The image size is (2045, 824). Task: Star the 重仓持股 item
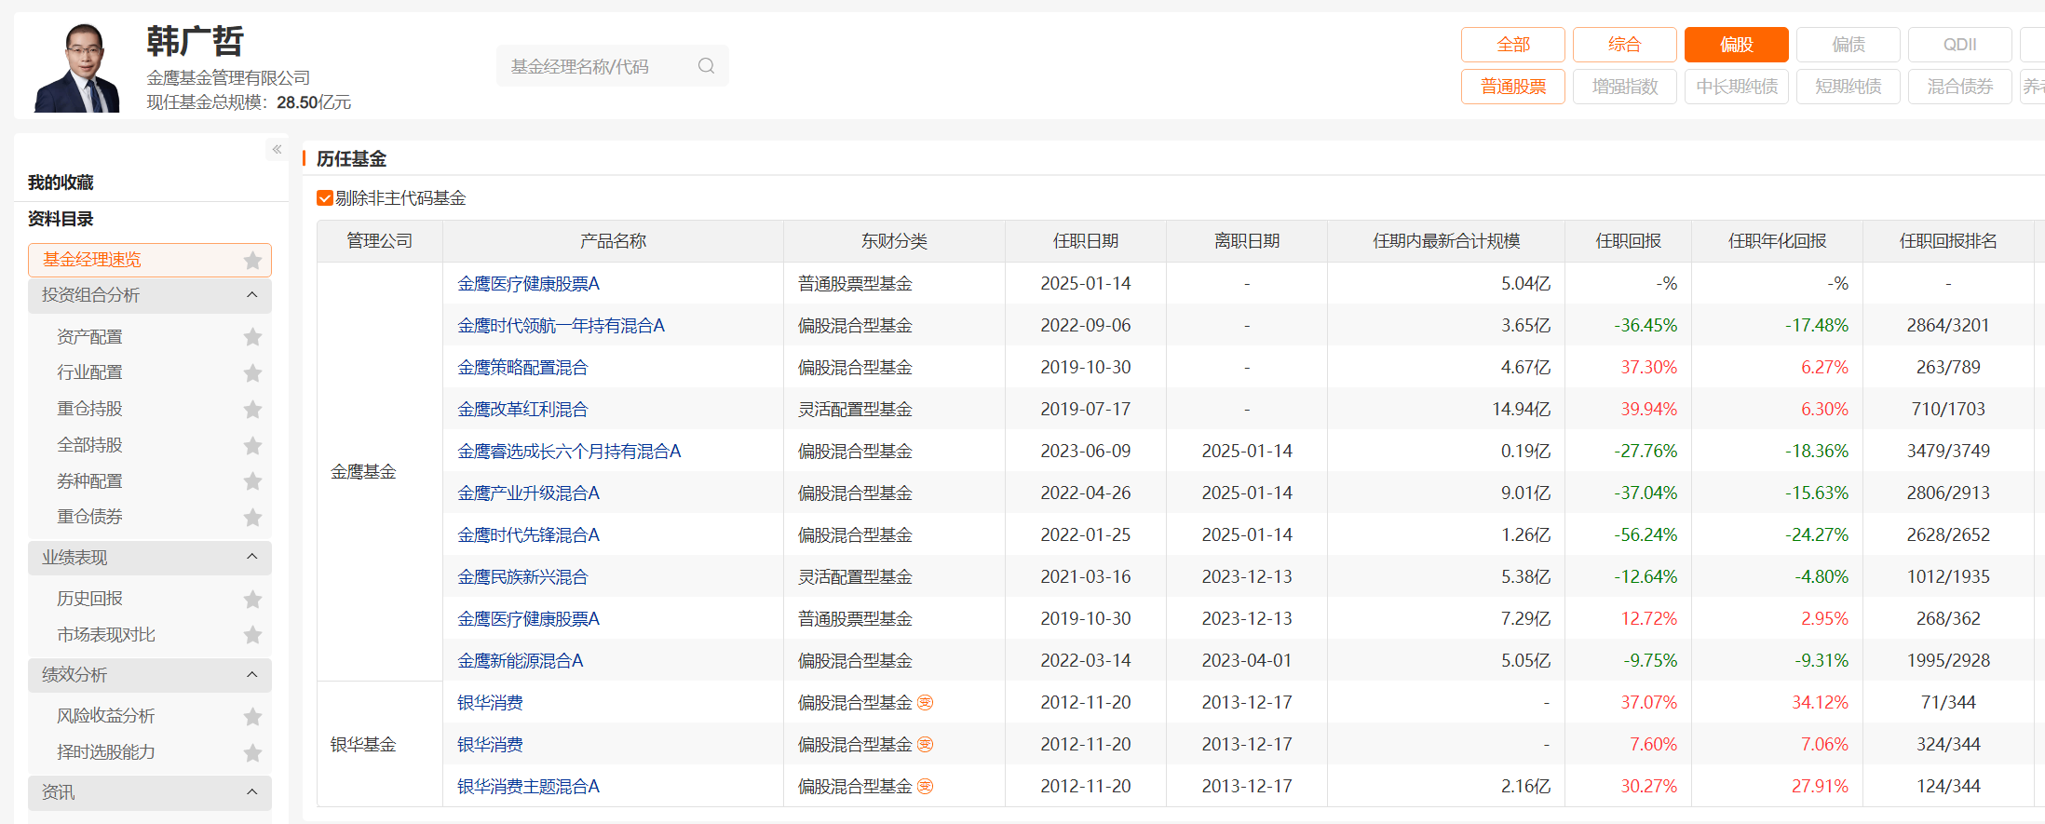point(252,410)
